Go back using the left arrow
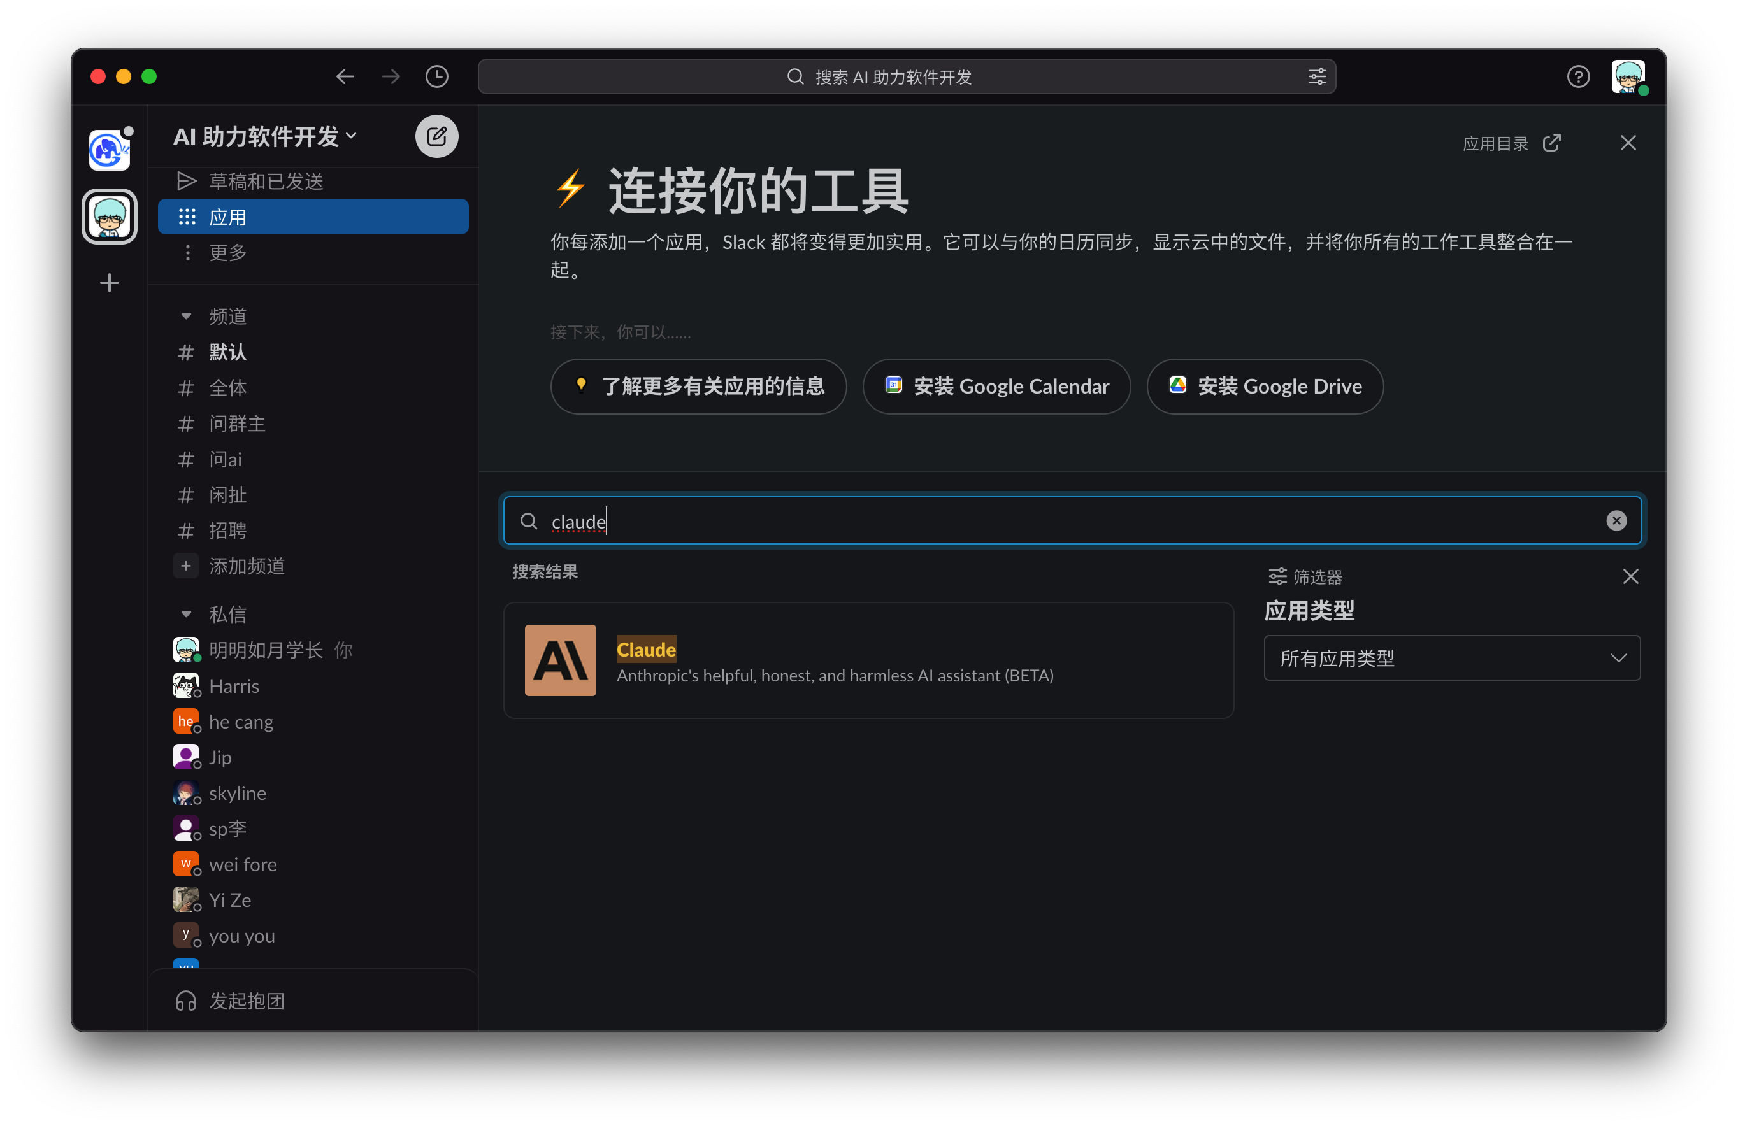This screenshot has width=1738, height=1126. (345, 76)
